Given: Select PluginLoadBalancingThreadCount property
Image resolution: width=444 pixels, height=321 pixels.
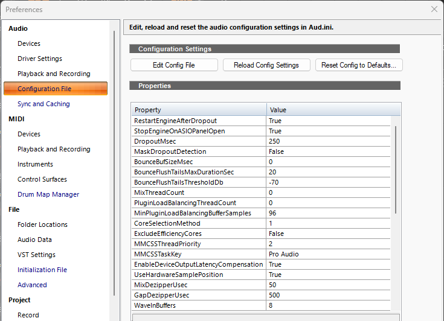Looking at the screenshot, I should coord(199,203).
